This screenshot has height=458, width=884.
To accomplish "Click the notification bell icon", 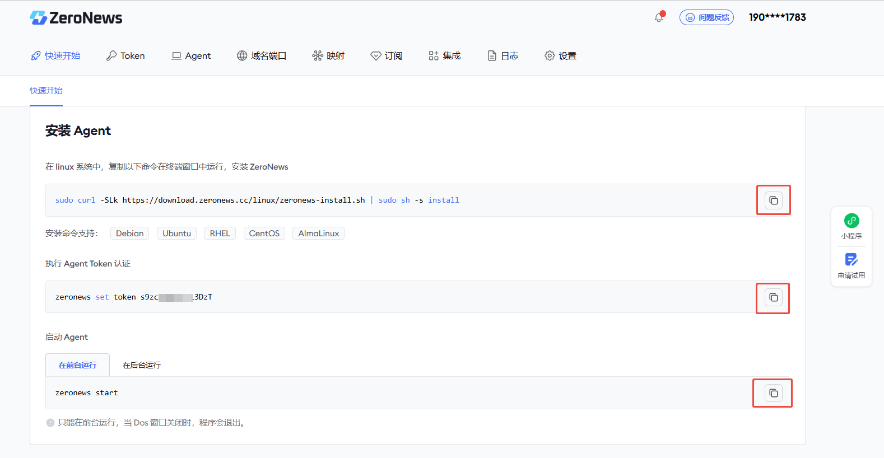I will 659,17.
